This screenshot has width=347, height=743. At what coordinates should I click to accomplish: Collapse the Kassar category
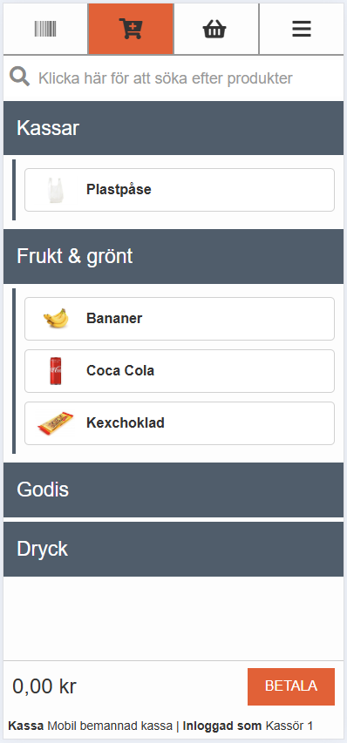[173, 128]
